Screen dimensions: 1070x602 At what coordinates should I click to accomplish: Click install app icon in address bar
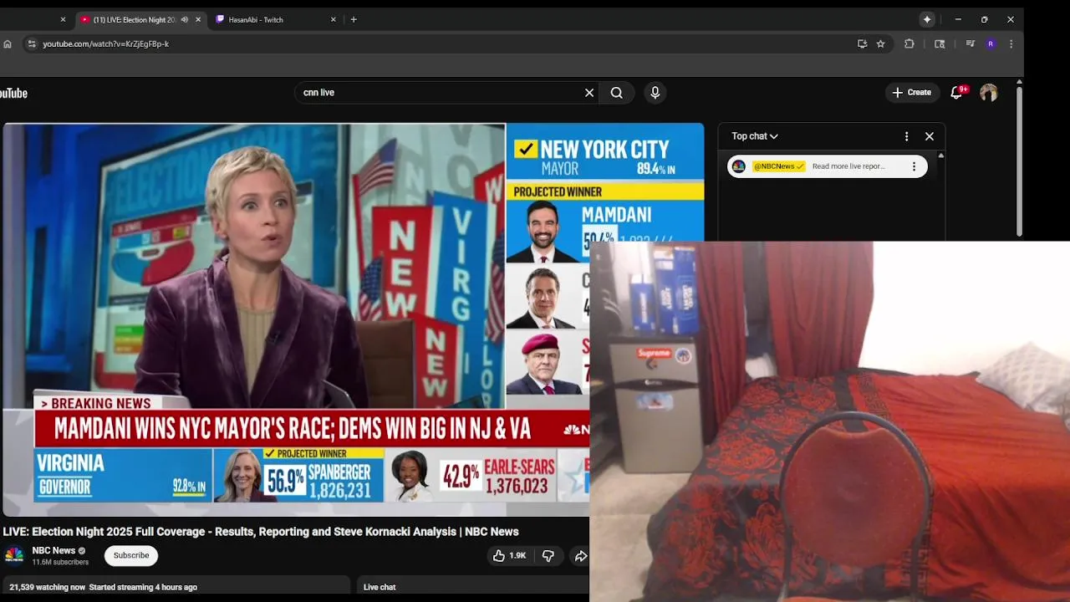coord(862,43)
